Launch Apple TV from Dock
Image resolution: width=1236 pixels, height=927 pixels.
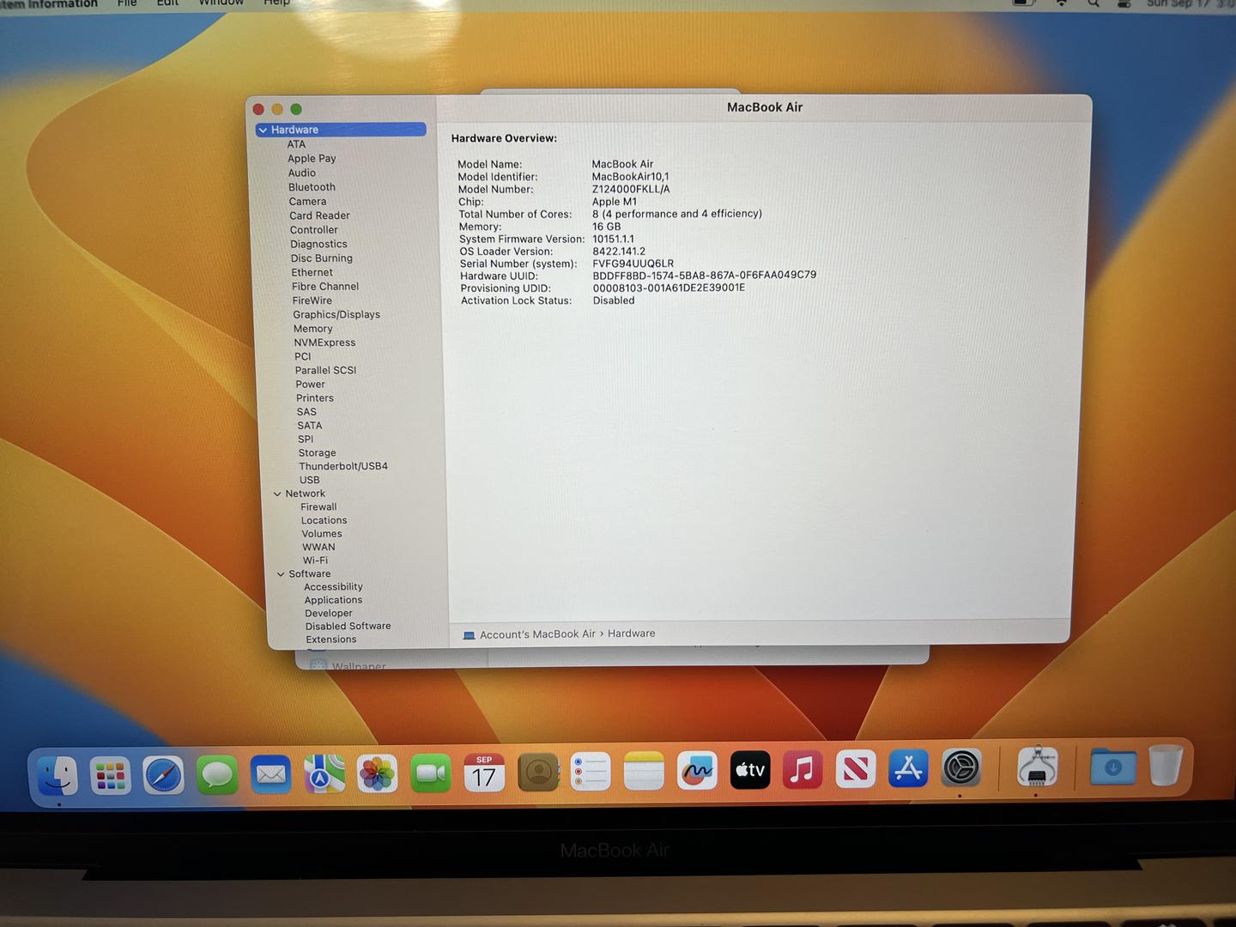749,770
